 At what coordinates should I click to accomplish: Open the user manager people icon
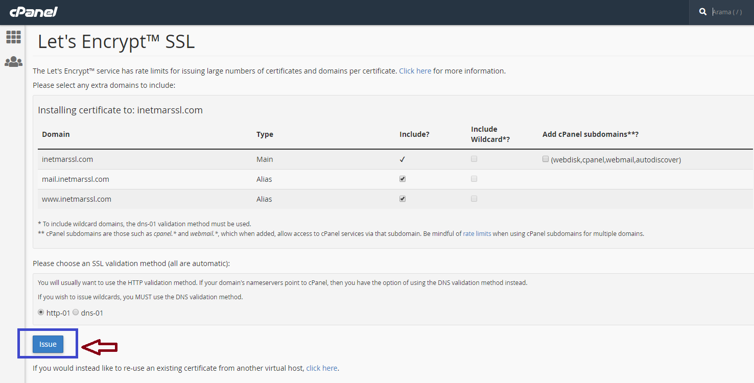point(13,62)
